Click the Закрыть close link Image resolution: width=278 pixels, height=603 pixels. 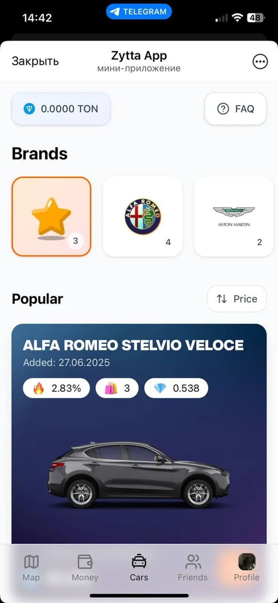(x=35, y=61)
